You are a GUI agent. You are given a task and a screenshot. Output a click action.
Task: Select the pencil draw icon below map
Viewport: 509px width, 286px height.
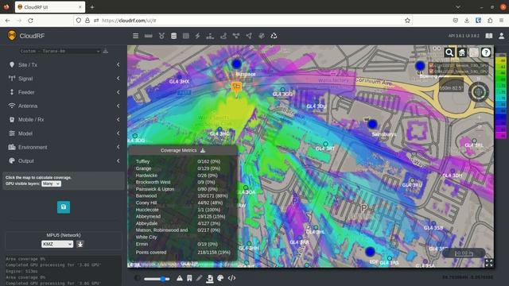(x=199, y=278)
